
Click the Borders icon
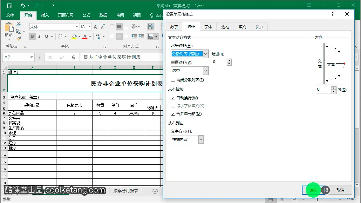60,36
